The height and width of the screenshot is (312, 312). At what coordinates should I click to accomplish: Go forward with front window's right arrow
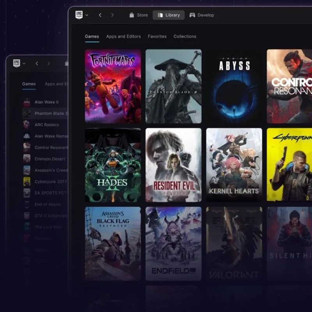coord(112,15)
